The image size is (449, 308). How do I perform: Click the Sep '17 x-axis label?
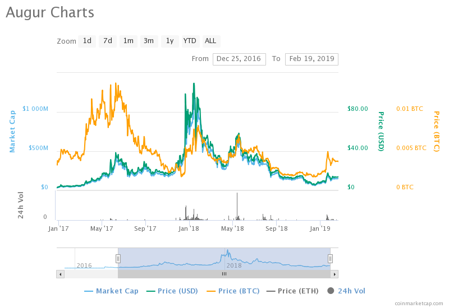pyautogui.click(x=145, y=228)
